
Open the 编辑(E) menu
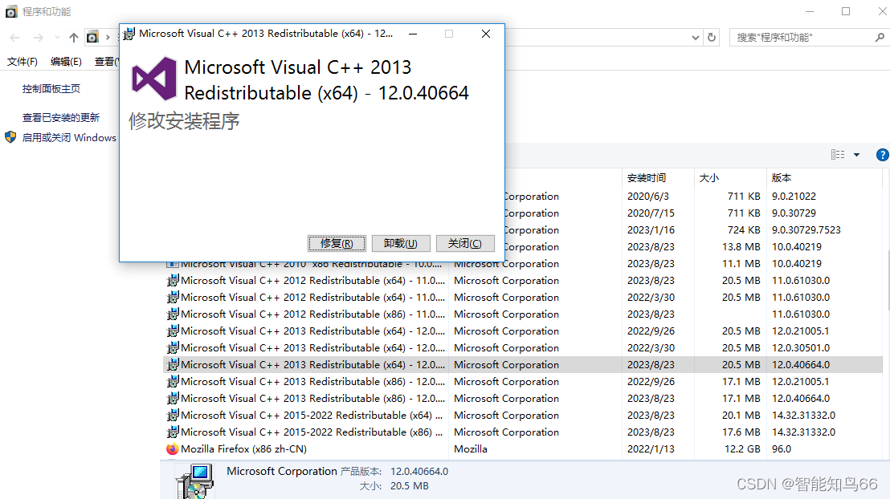pyautogui.click(x=66, y=61)
